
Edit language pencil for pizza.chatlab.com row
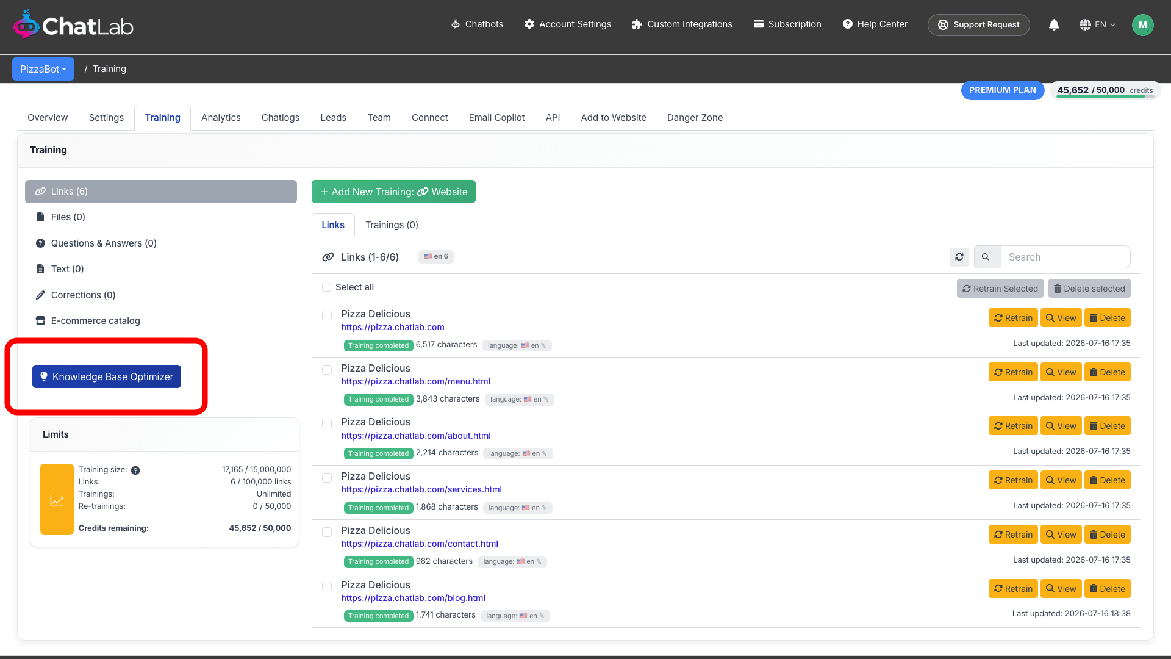543,345
